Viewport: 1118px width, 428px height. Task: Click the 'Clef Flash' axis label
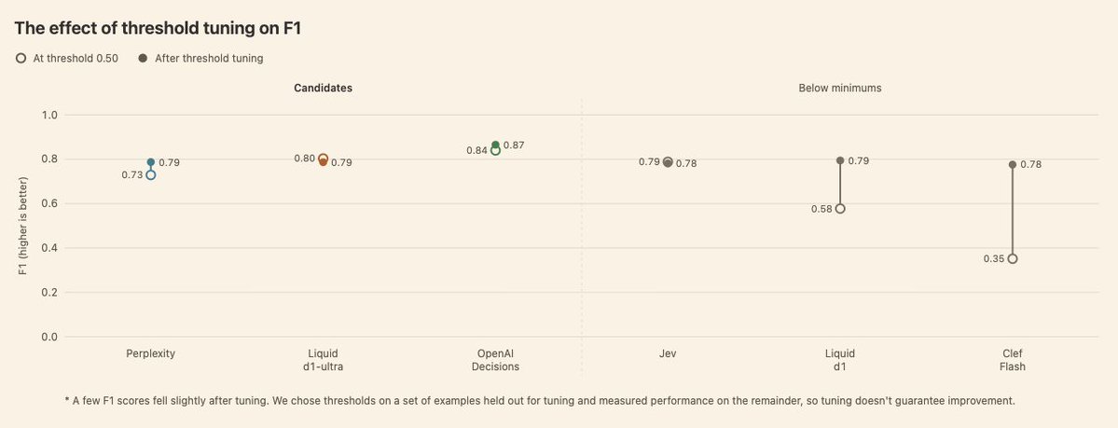[1013, 360]
